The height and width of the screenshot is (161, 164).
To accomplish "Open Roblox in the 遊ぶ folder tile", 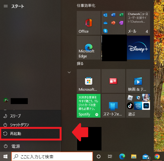I will click(130, 98).
